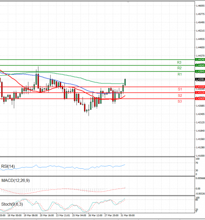The height and width of the screenshot is (220, 205).
Task: Click the 1.44650 price axis value
Action: (x=200, y=47)
